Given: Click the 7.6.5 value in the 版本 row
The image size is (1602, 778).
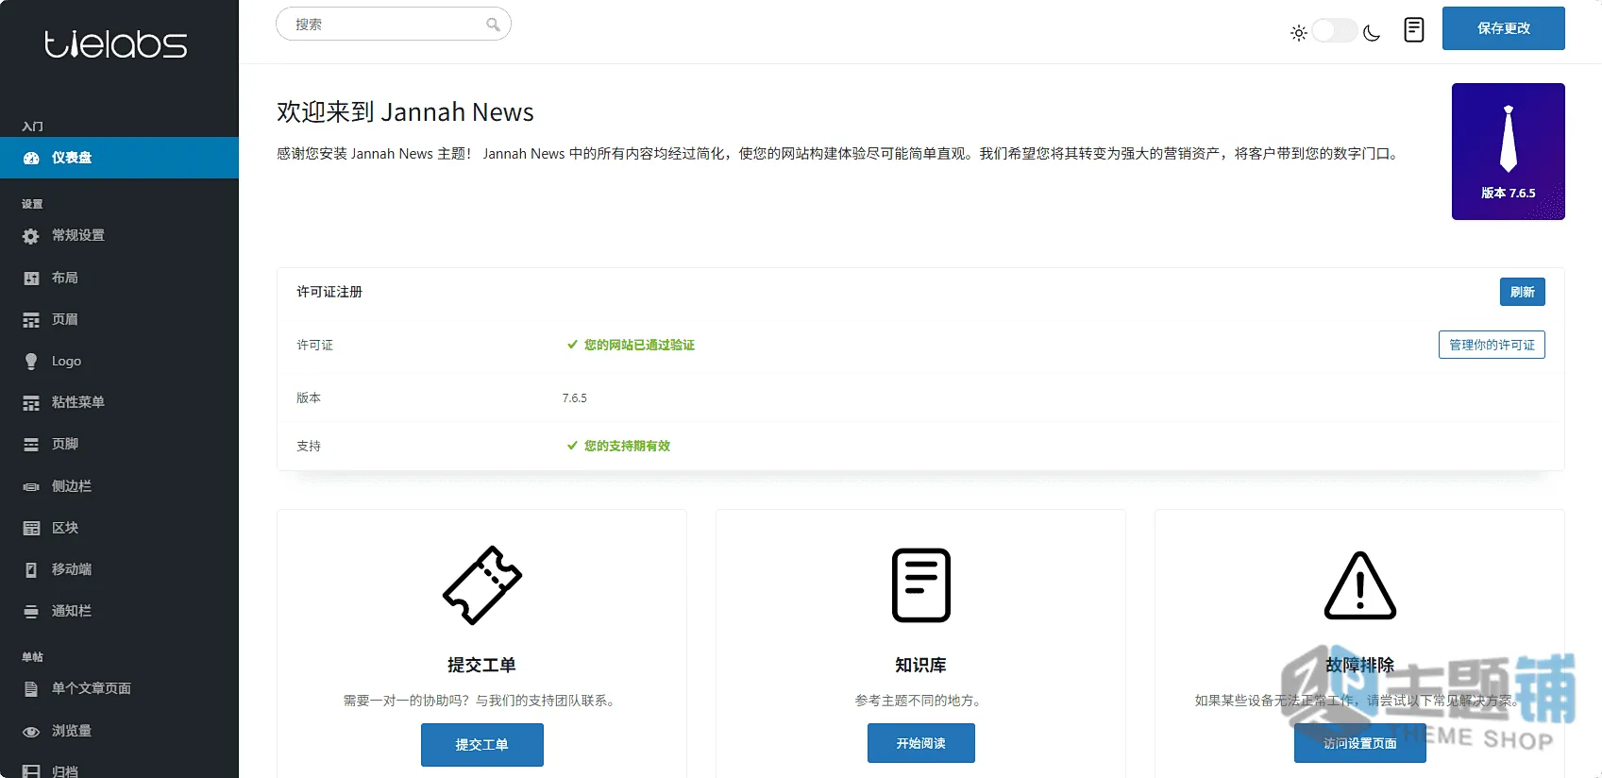Looking at the screenshot, I should click(x=574, y=398).
